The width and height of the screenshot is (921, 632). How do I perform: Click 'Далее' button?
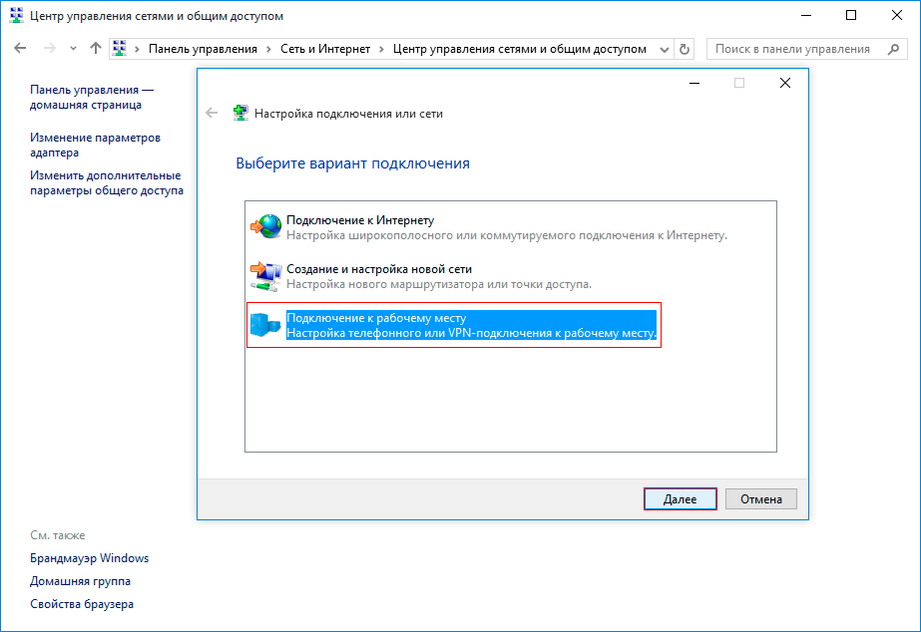click(x=681, y=499)
